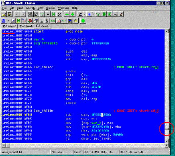Click the red flower-like icon
Image resolution: width=175 pixels, height=156 pixels.
(30, 21)
